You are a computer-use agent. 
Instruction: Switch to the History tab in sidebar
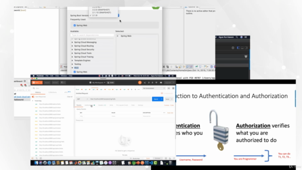click(x=38, y=93)
